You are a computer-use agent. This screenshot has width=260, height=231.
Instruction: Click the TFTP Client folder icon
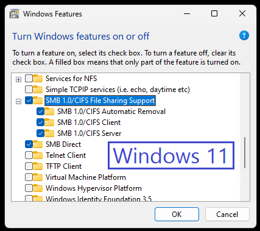[38, 166]
